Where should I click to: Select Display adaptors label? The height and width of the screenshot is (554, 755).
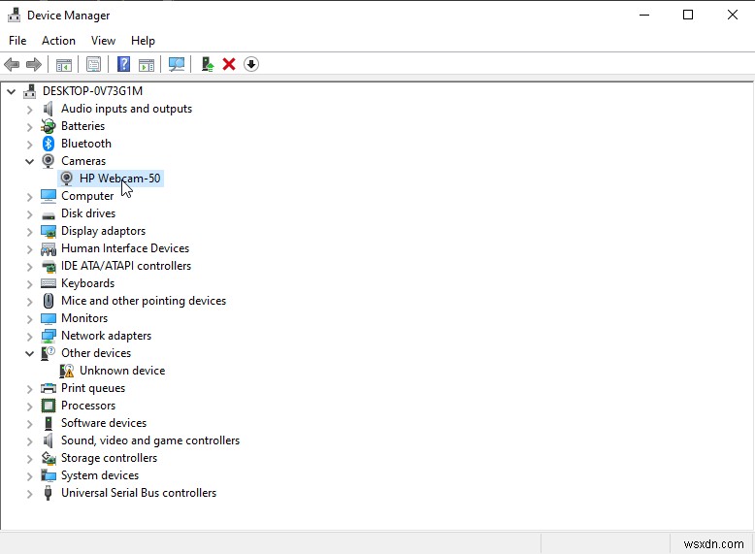coord(103,231)
